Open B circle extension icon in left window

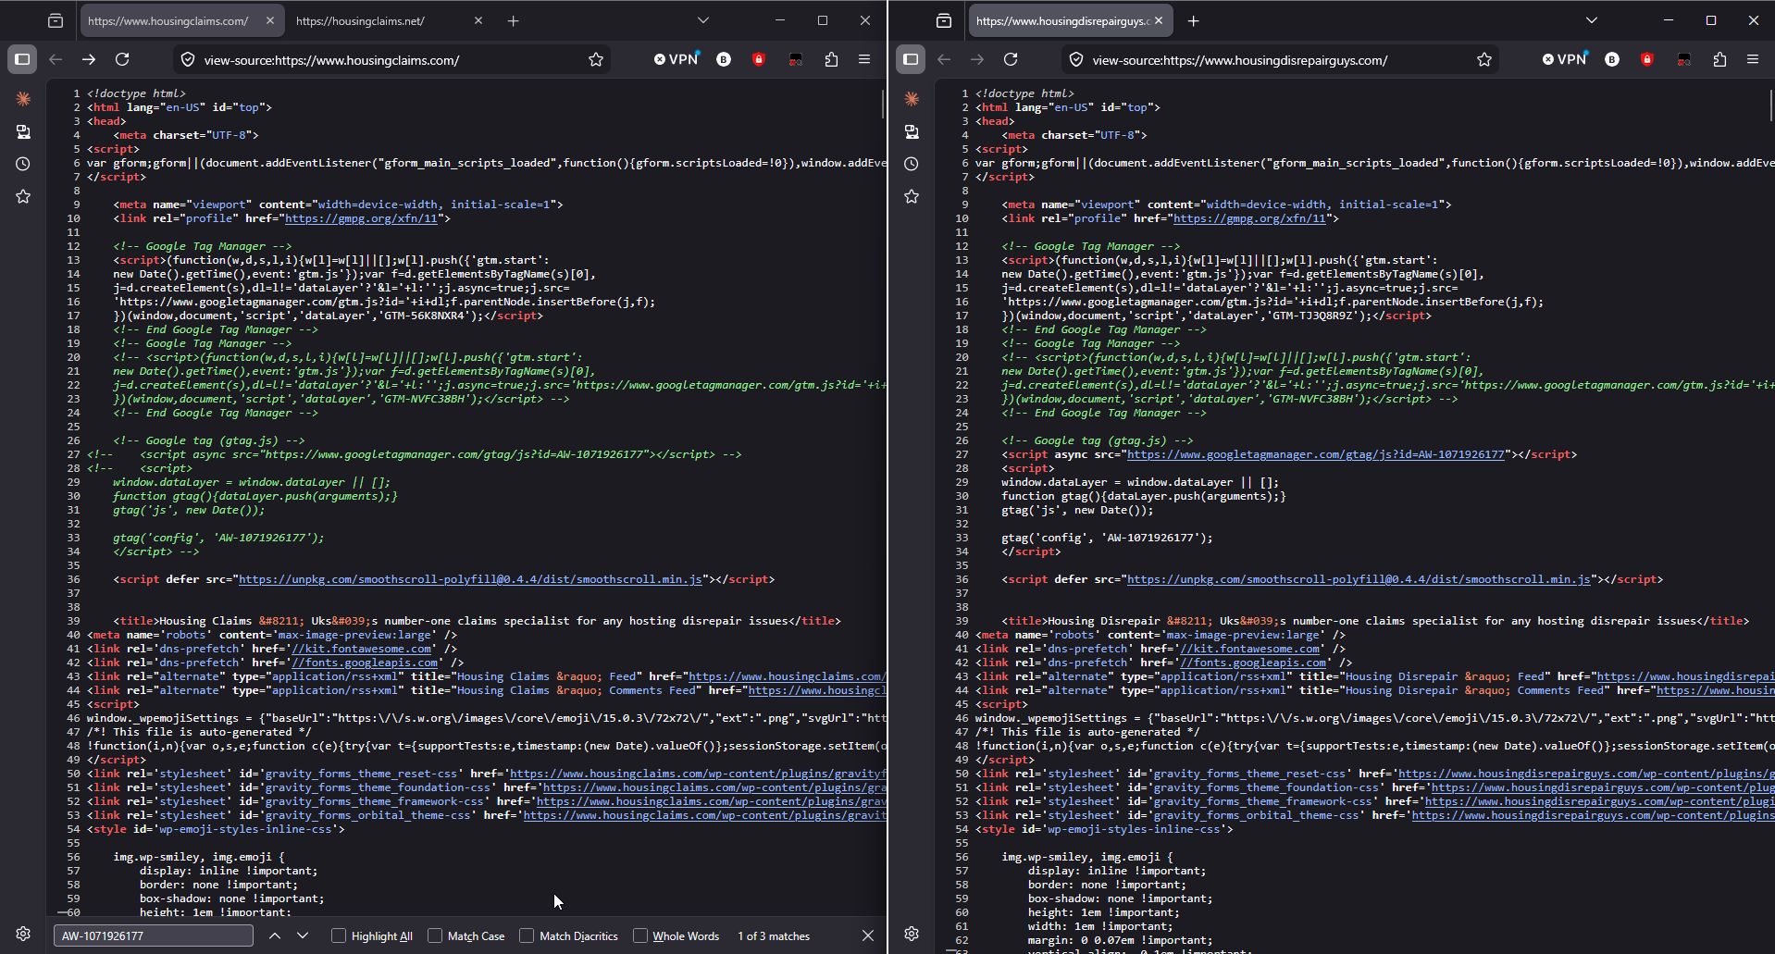point(724,59)
